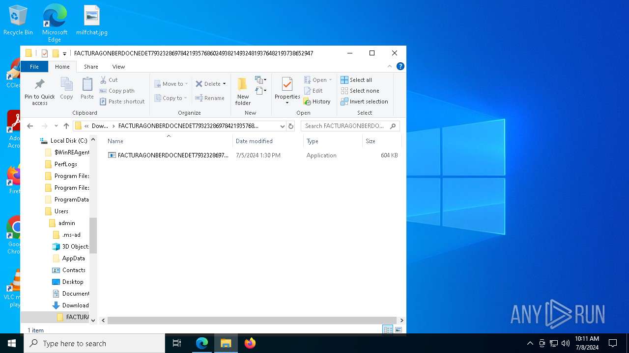Switch to the Home ribbon tab
The image size is (629, 353).
click(62, 67)
